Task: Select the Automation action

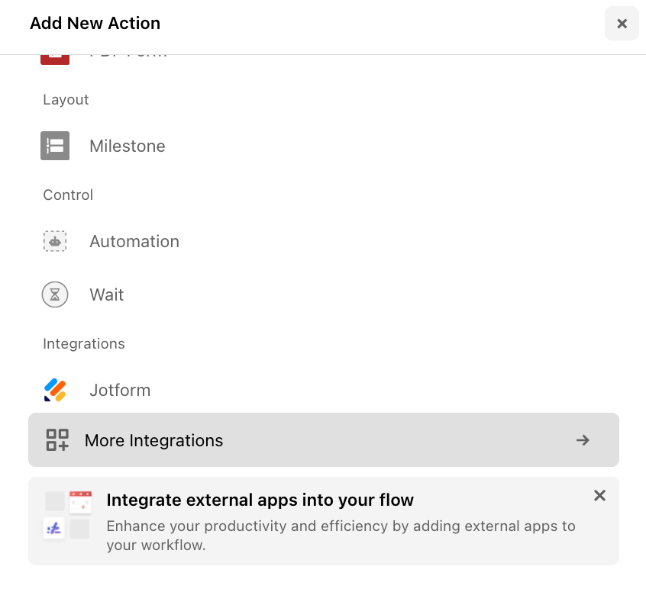Action: (x=134, y=241)
